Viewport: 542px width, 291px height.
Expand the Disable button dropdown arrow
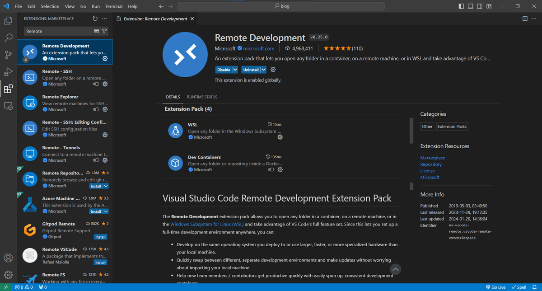tap(235, 70)
